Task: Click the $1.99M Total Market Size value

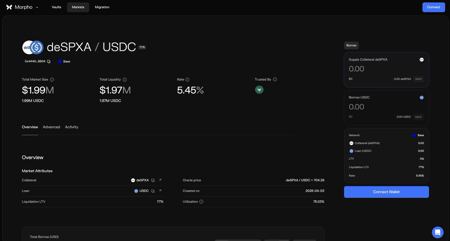Action: 38,90
